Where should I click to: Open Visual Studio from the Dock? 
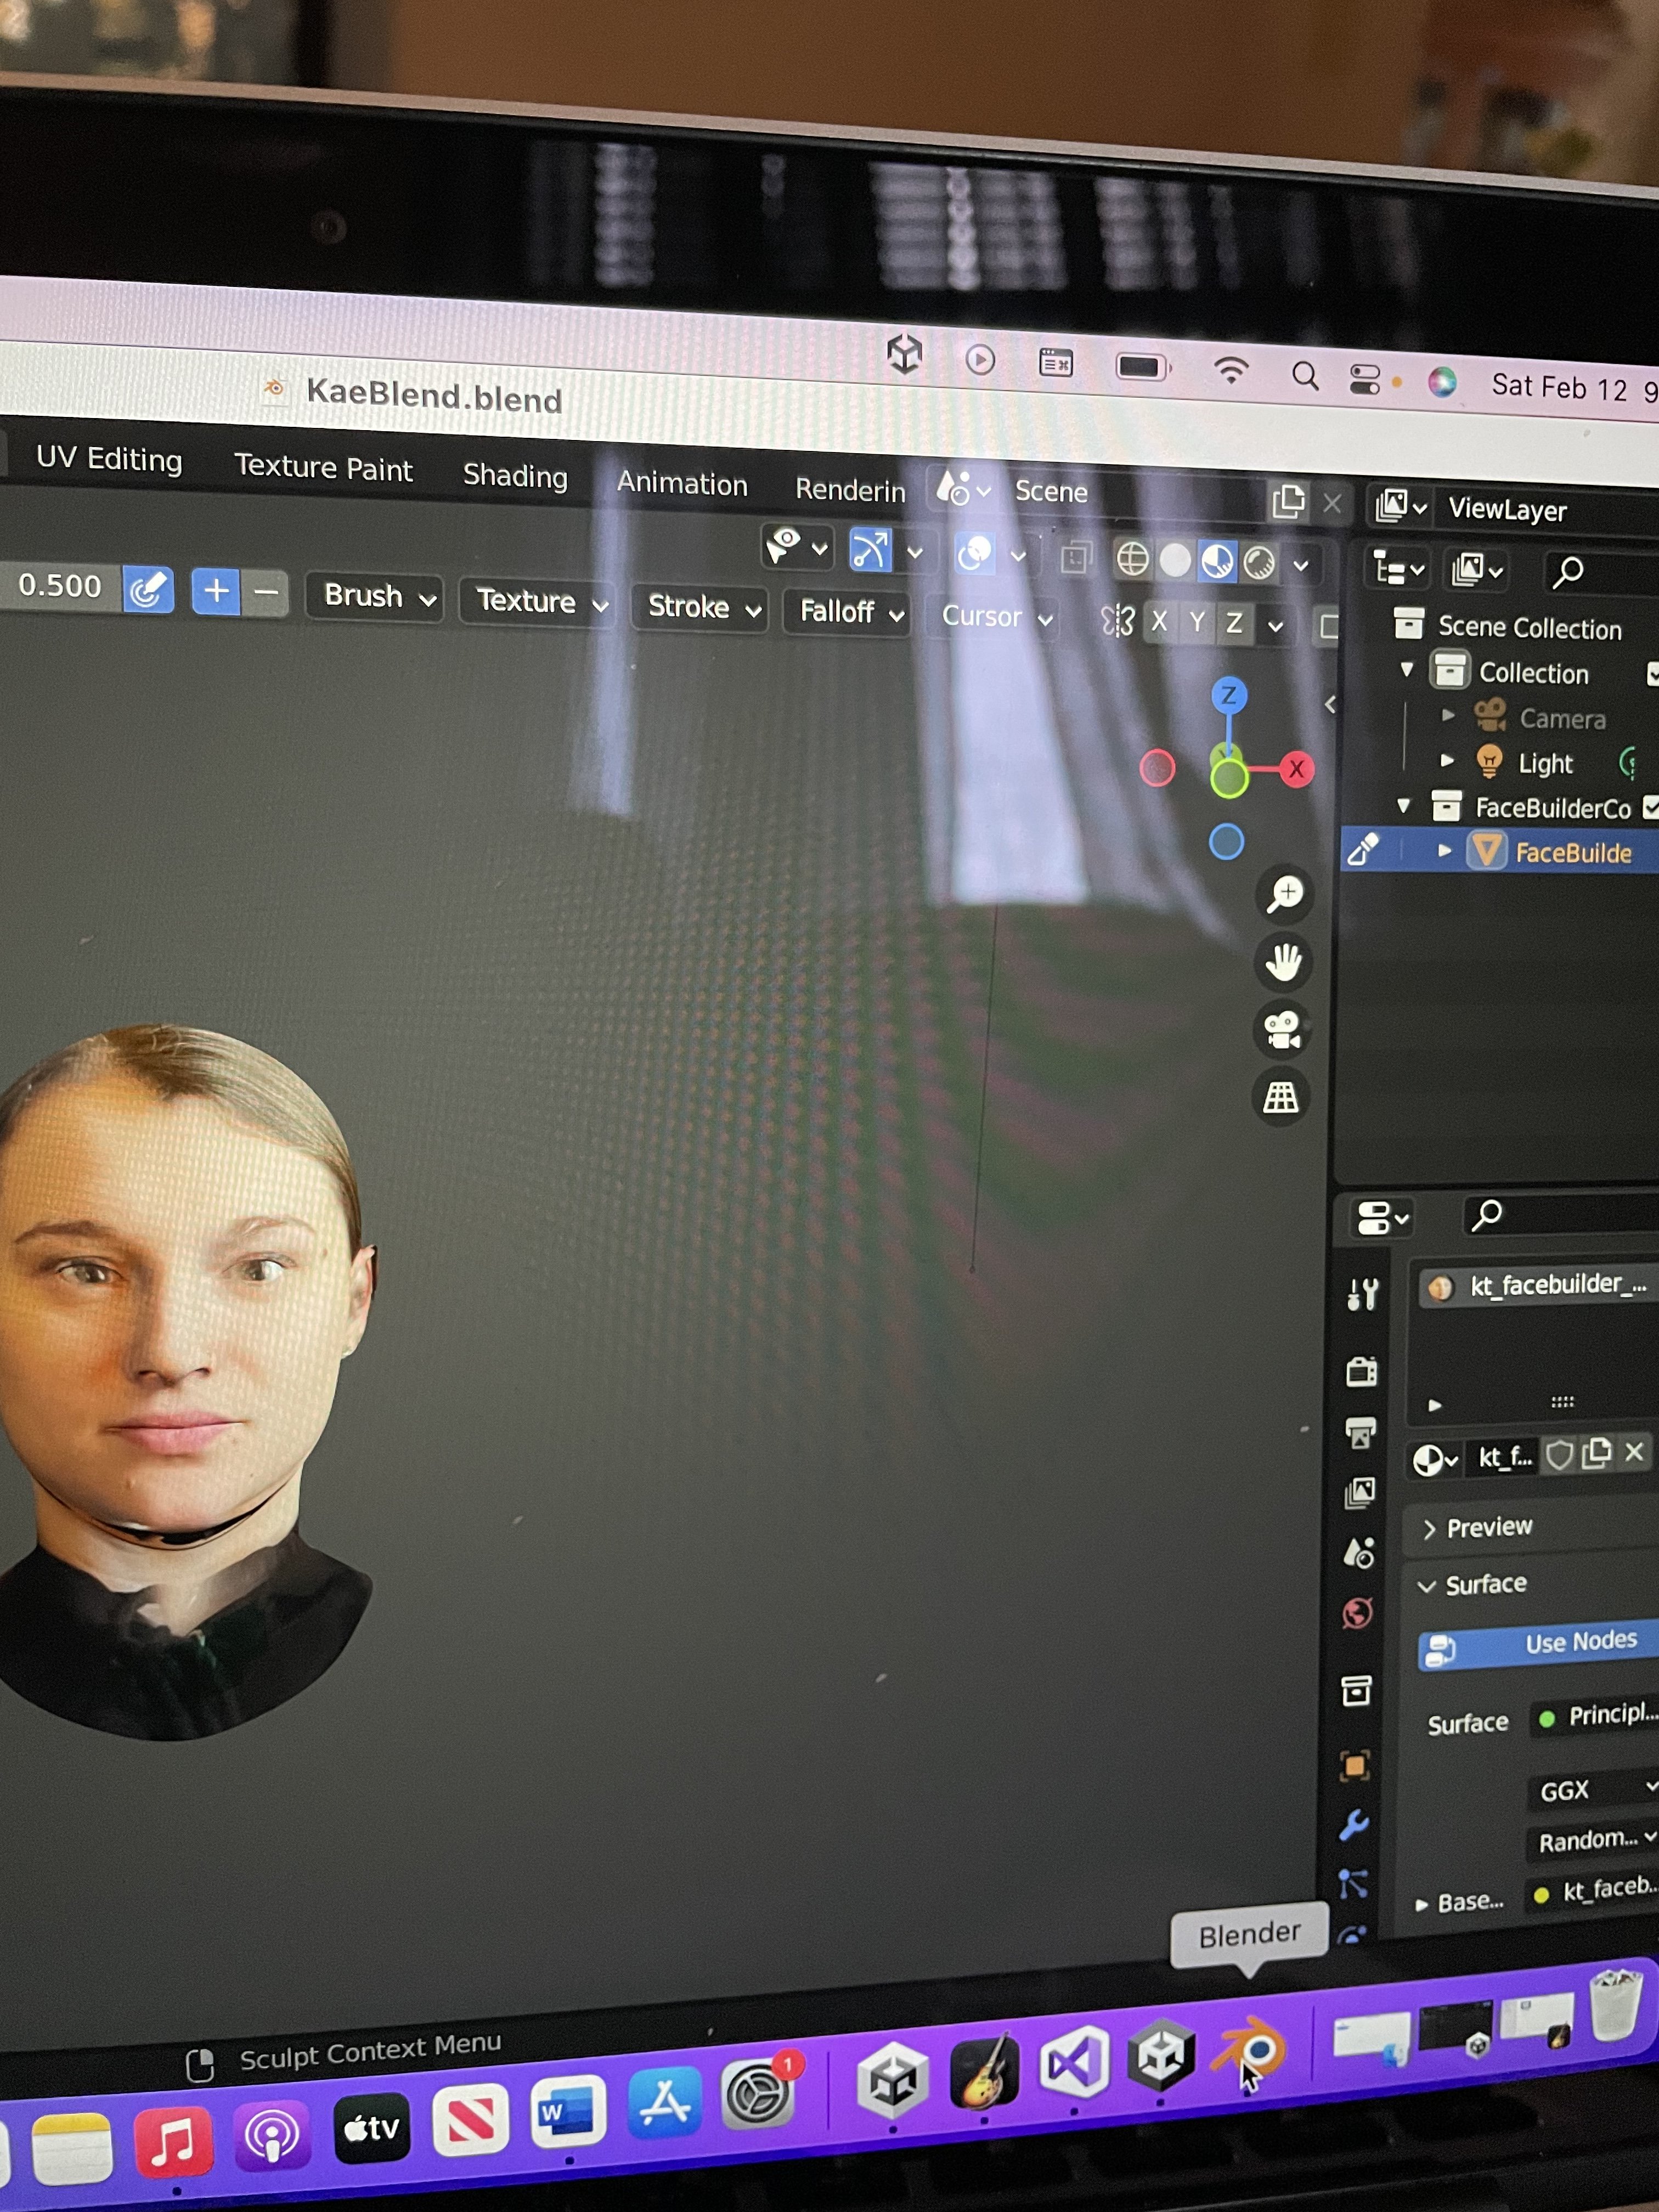point(1075,2062)
